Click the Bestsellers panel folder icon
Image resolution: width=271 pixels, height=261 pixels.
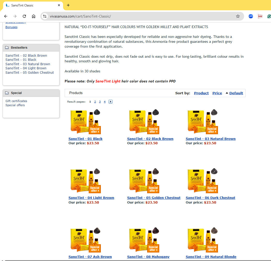(x=7, y=47)
